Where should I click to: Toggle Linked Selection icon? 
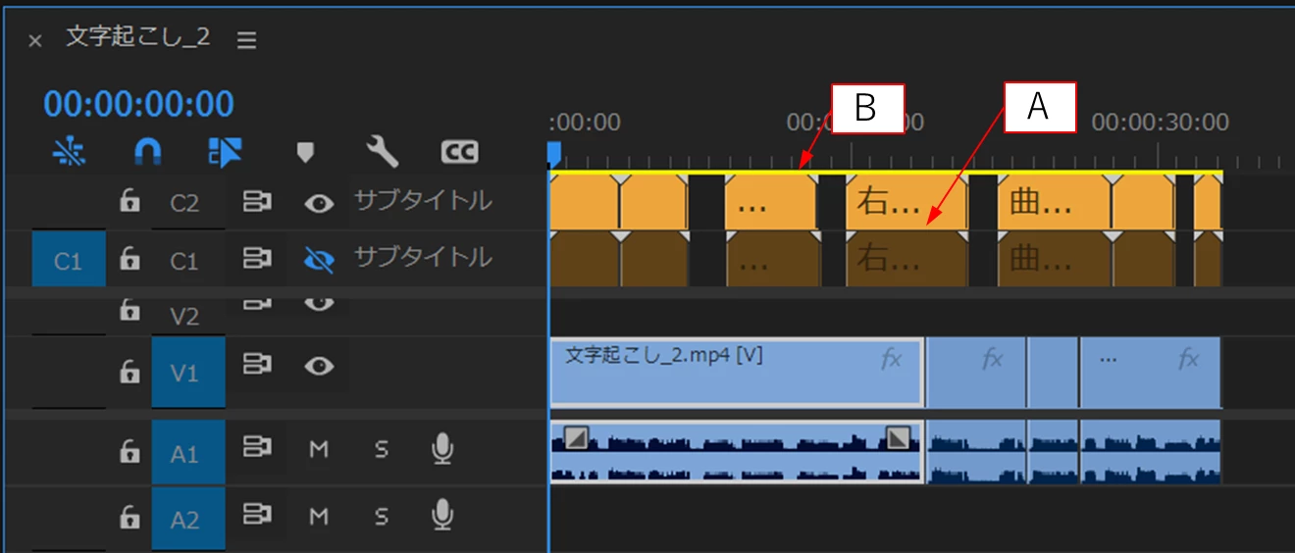click(225, 151)
